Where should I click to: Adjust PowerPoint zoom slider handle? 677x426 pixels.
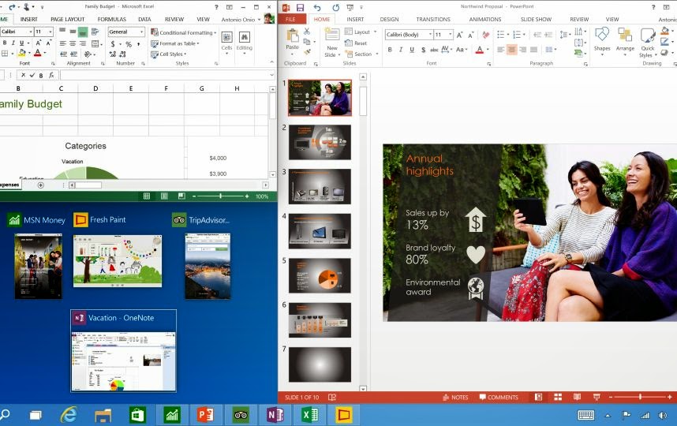point(640,397)
